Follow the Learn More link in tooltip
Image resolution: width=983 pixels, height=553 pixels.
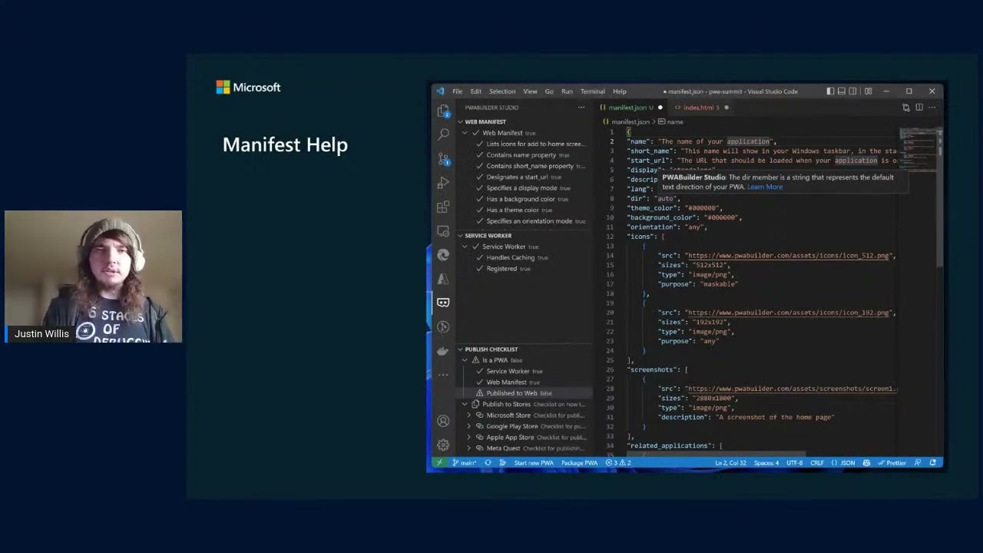765,187
